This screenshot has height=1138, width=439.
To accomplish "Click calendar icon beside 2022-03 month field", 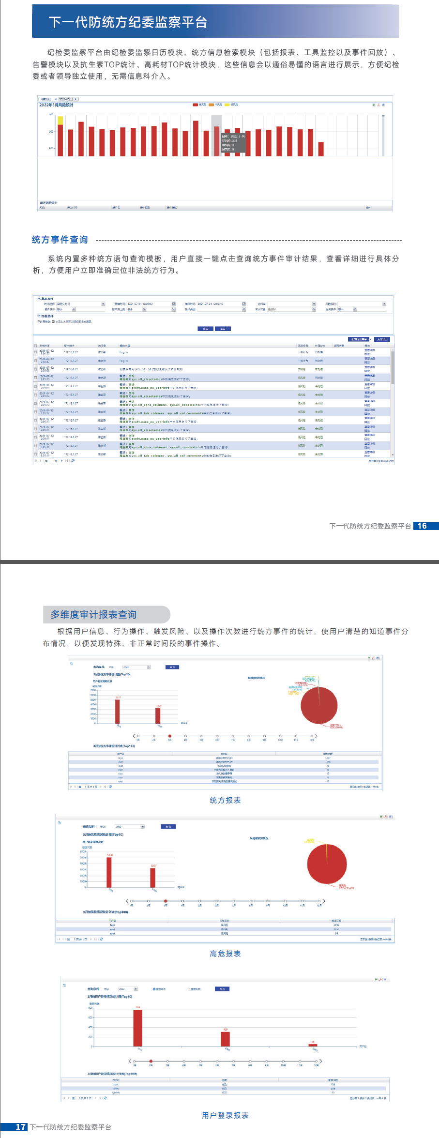I will [x=71, y=99].
